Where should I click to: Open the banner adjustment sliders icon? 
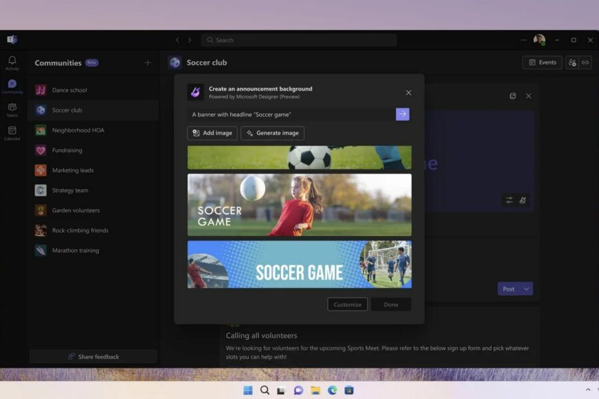[509, 200]
